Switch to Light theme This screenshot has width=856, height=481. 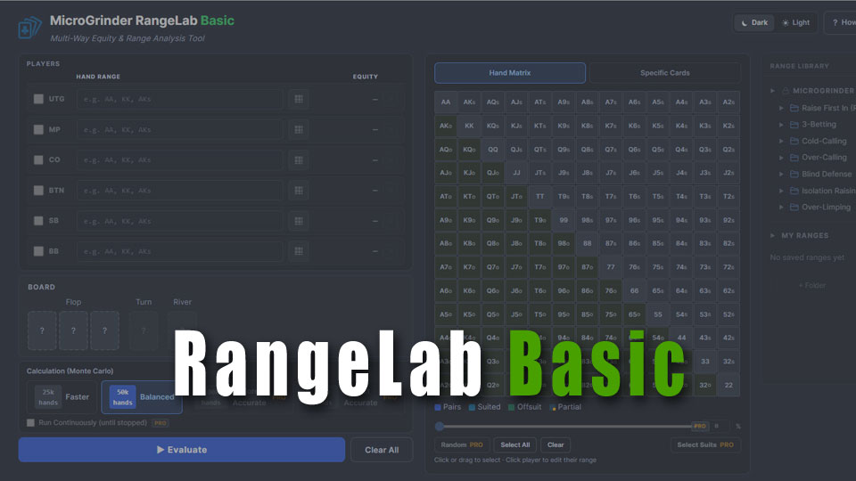(795, 22)
